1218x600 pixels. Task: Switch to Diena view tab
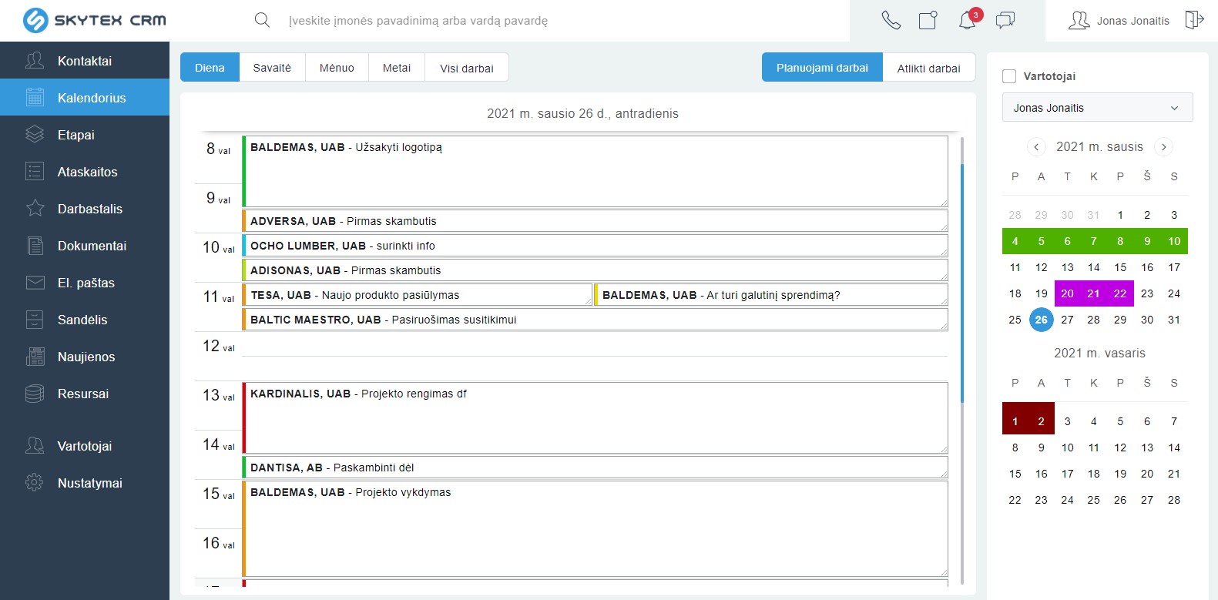click(210, 68)
